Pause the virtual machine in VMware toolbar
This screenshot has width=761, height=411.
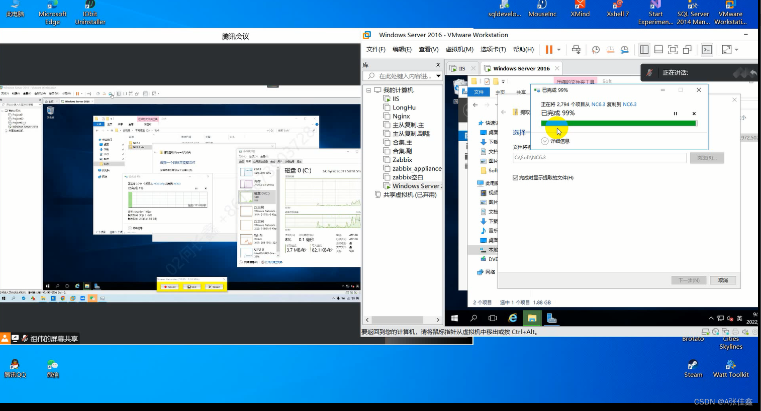point(549,49)
